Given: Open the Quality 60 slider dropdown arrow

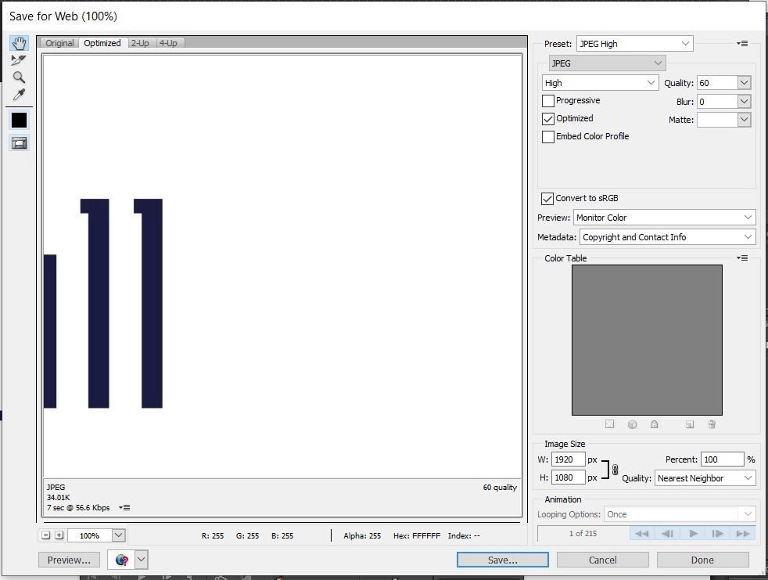Looking at the screenshot, I should tap(744, 83).
